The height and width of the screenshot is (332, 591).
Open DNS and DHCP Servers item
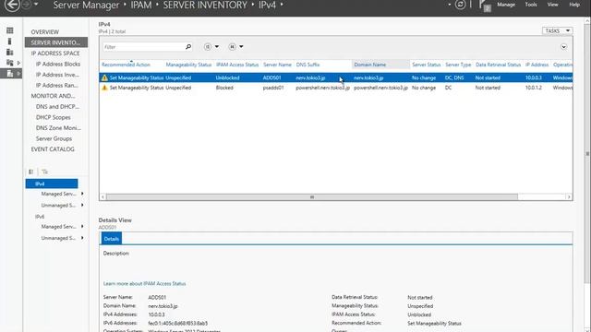click(57, 107)
